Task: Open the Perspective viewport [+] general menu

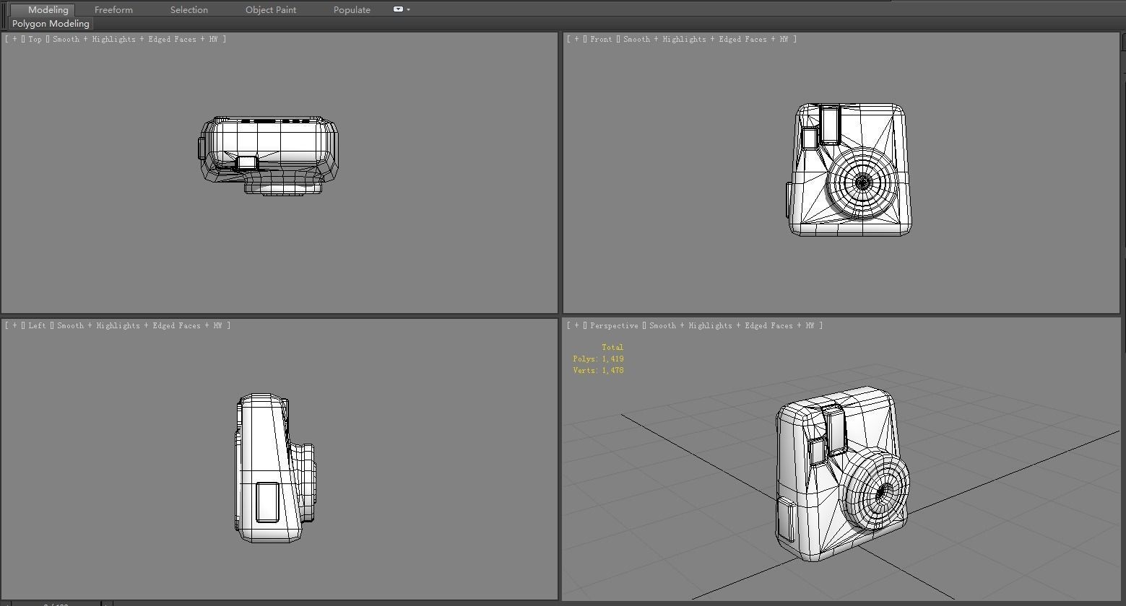Action: pyautogui.click(x=576, y=325)
